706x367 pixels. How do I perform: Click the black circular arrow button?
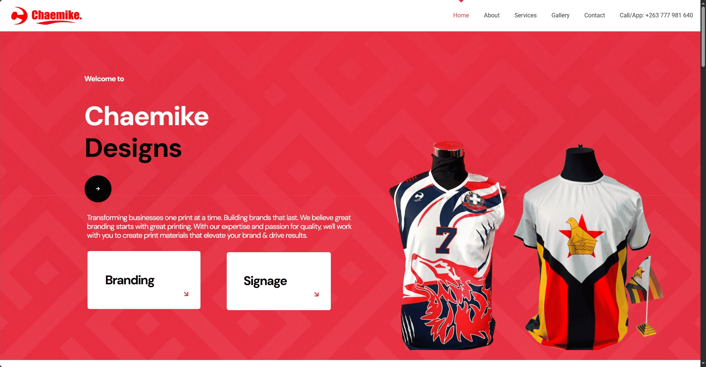pyautogui.click(x=98, y=189)
